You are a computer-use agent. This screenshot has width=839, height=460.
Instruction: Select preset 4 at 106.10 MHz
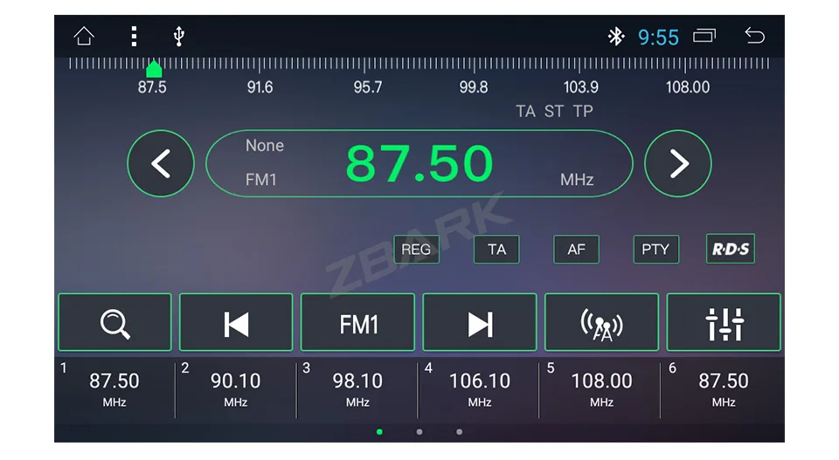click(480, 390)
